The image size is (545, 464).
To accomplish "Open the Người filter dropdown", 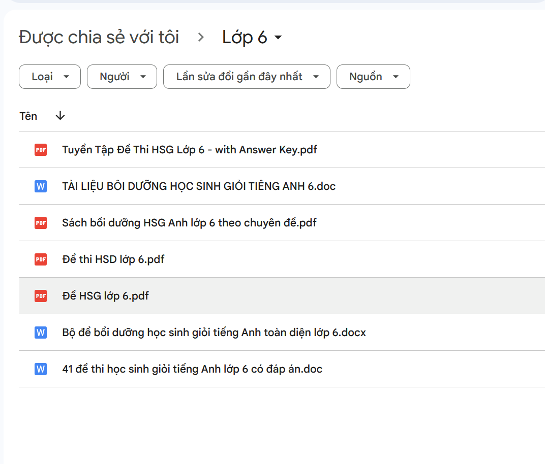I will (122, 77).
